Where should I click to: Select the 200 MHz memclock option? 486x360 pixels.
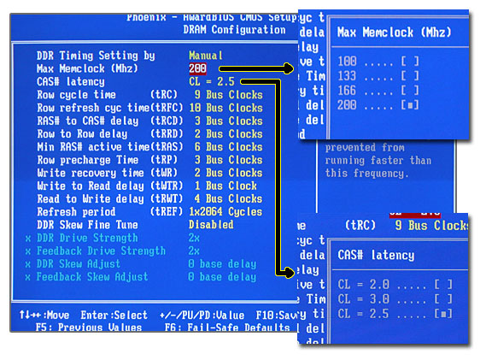(378, 105)
